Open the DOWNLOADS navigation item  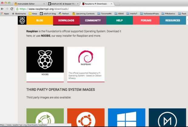click(x=66, y=21)
